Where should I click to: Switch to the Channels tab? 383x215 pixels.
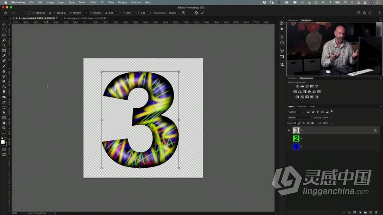302,106
